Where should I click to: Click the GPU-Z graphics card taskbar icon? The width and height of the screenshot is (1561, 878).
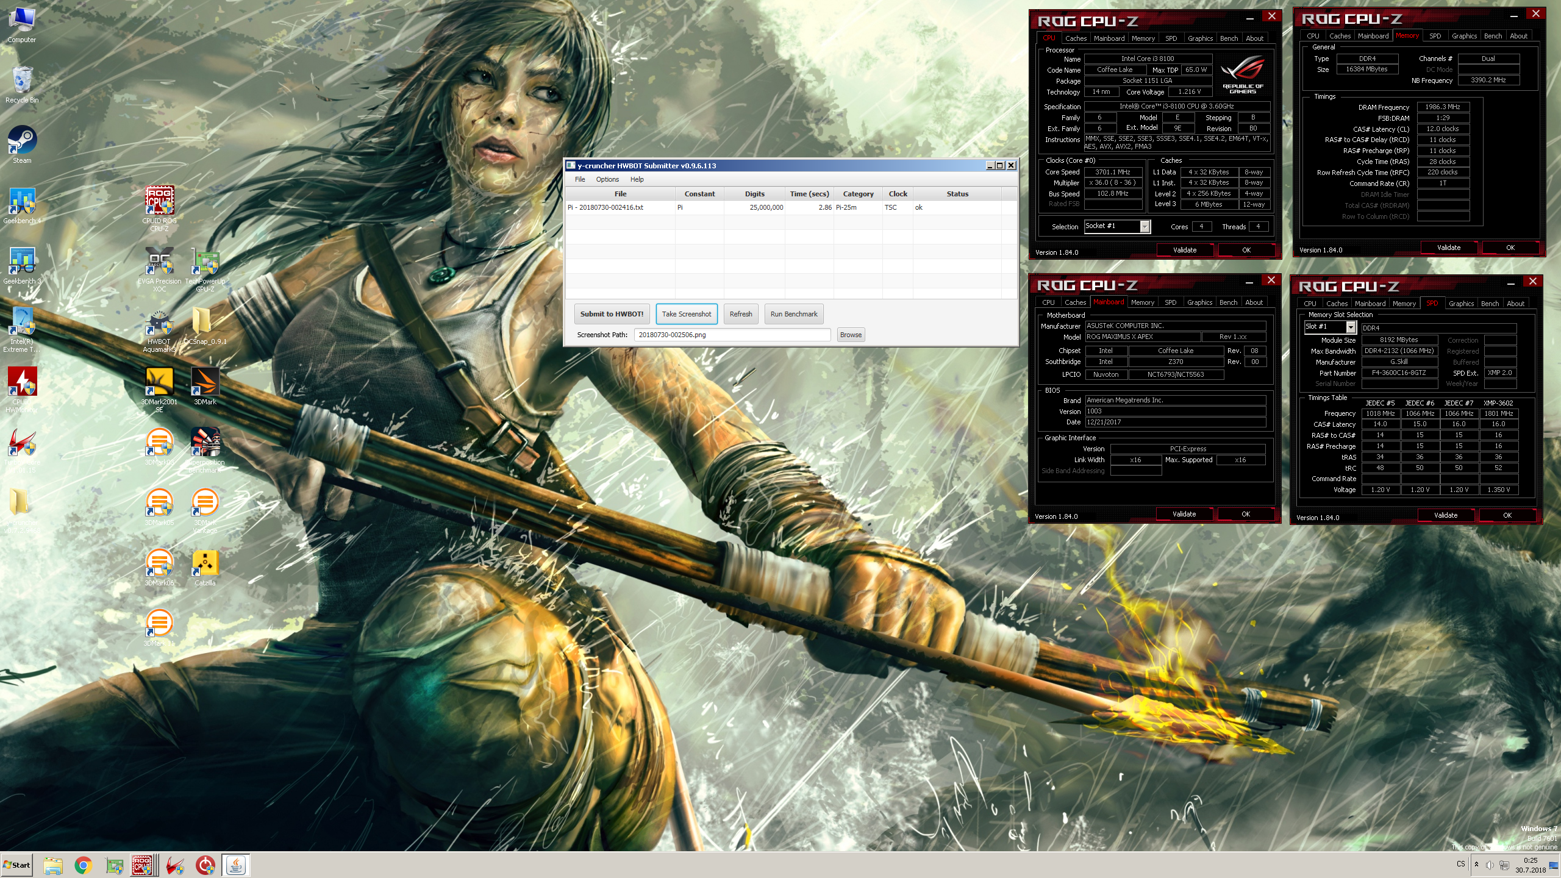114,865
